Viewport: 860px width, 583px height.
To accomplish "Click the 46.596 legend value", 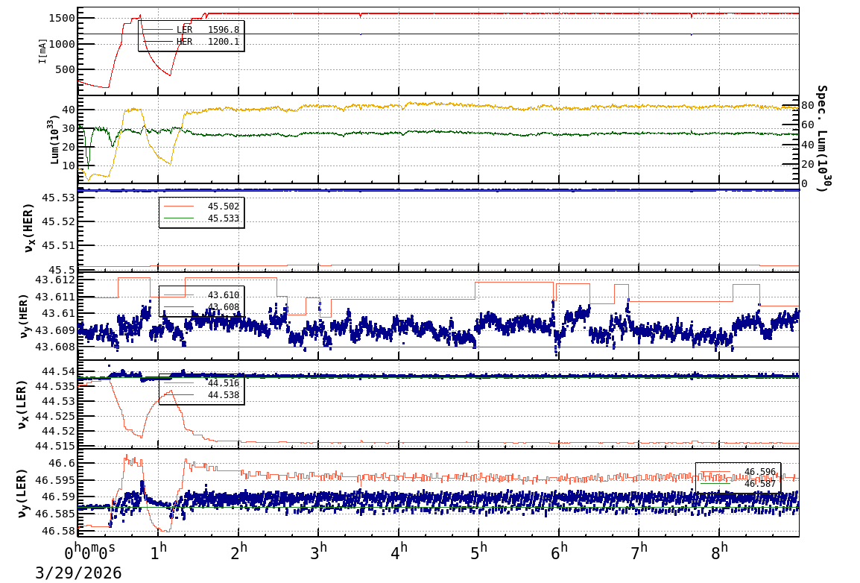I will pos(759,472).
